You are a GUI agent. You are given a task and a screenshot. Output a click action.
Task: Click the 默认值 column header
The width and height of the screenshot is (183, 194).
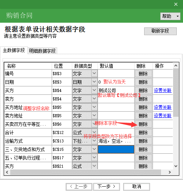[x=116, y=66]
